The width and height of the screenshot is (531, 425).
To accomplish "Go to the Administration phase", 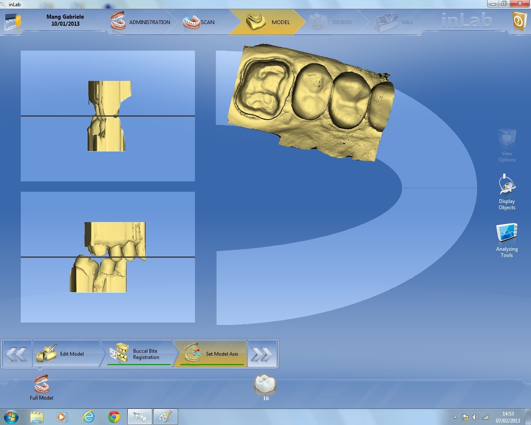I will [x=140, y=22].
